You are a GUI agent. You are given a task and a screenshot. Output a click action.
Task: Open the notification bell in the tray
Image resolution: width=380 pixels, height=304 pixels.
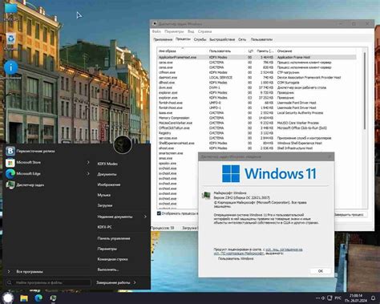coord(373,298)
